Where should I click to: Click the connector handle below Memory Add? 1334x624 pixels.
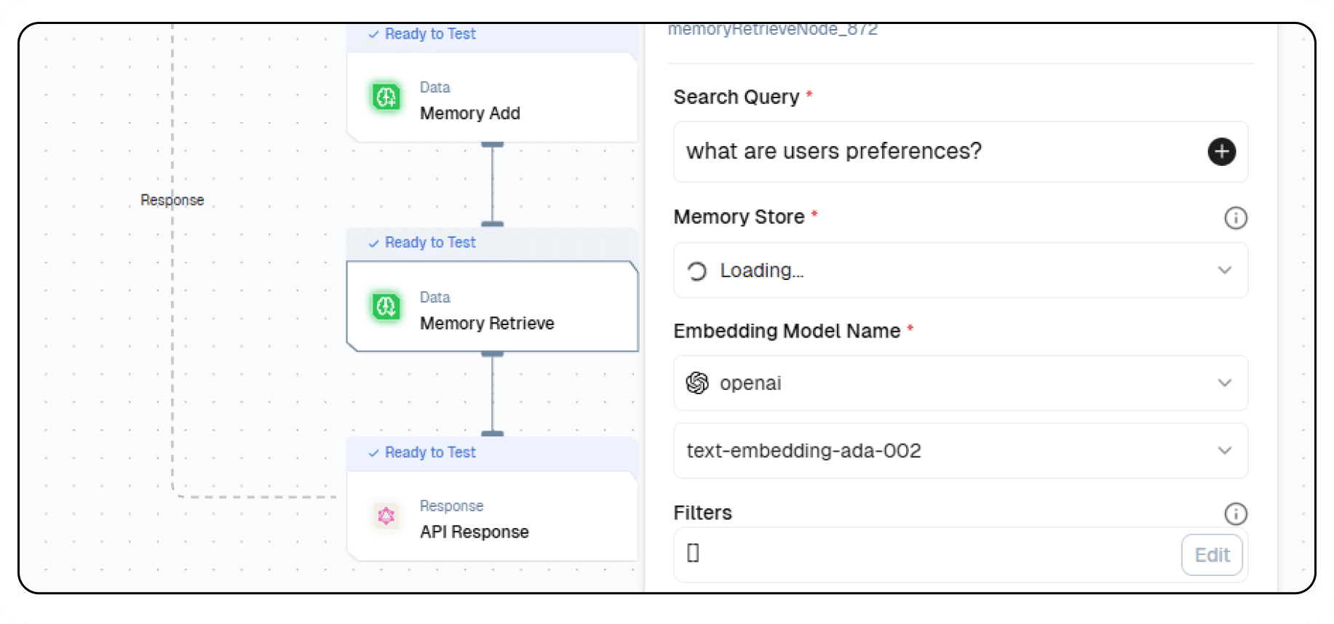click(493, 145)
